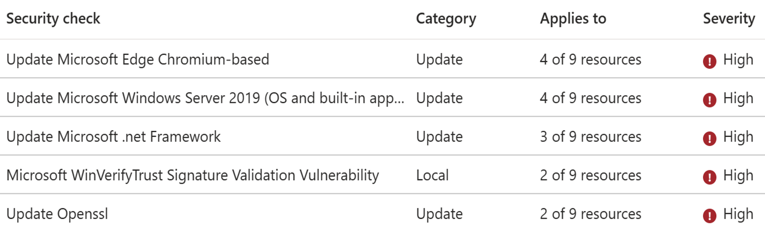Viewport: 765px width, 231px height.
Task: Click the red alert icon for Edge Chromium-based row
Action: 709,61
